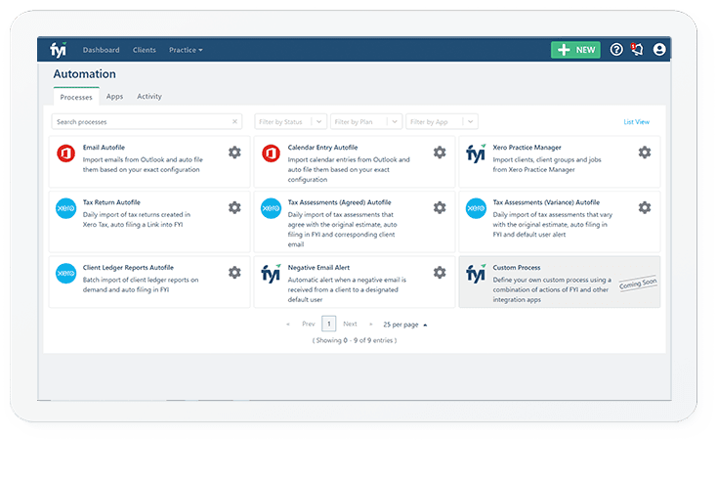716x481 pixels.
Task: Open settings gear for Email Autofile
Action: coord(234,153)
